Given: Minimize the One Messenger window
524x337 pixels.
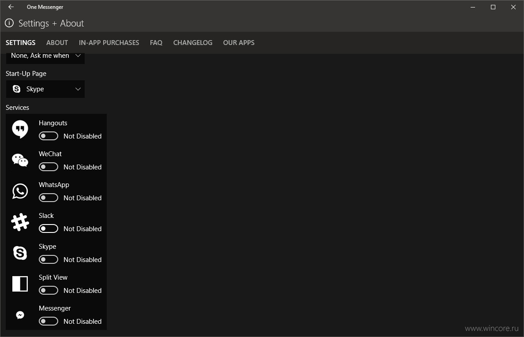Looking at the screenshot, I should 472,7.
